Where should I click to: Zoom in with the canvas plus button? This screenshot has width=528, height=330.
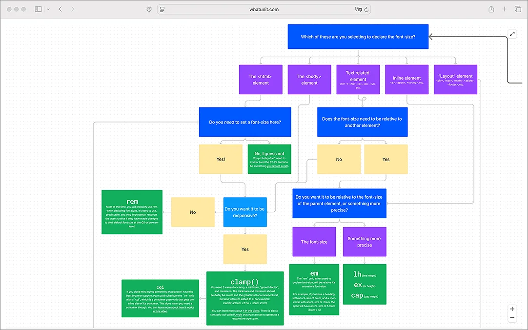click(x=512, y=309)
